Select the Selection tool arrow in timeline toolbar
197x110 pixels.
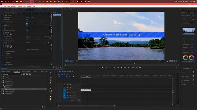(50, 72)
